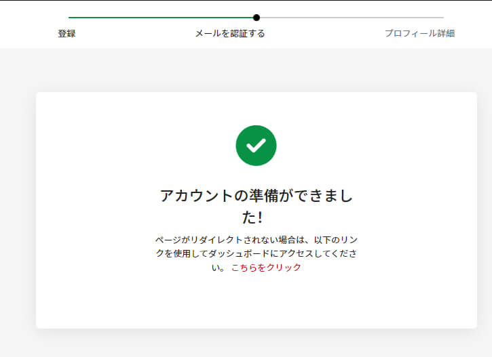Click the paragraph line starting with ページがリダイレクト
Viewport: 492px width, 357px height.
(256, 240)
